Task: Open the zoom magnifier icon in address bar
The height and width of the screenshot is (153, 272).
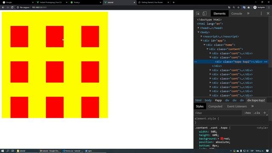Action: [234, 8]
